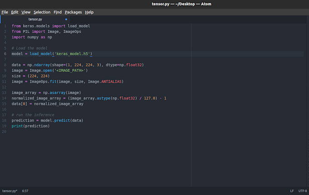Screen dimensions: 309x195
Task: Place cursor in the '<IMAGE_PATH>' string
Action: pos(71,71)
